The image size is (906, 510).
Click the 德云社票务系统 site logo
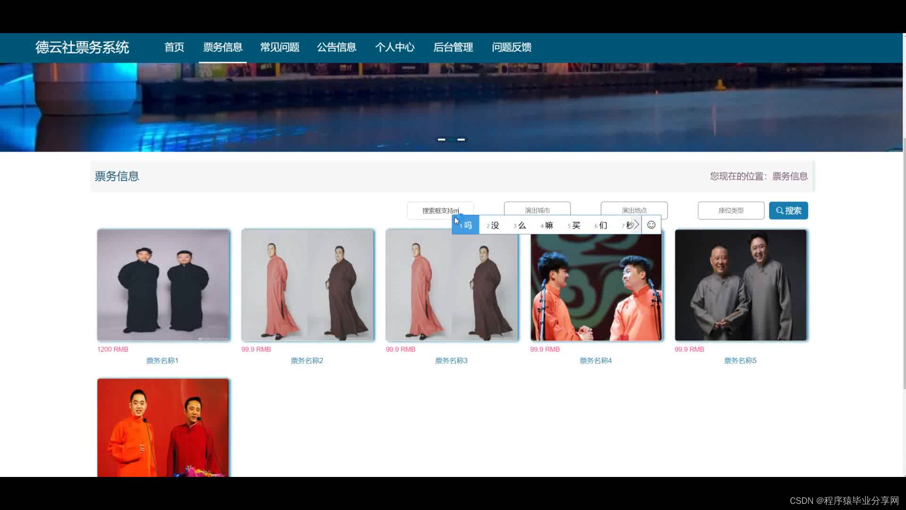(x=82, y=47)
